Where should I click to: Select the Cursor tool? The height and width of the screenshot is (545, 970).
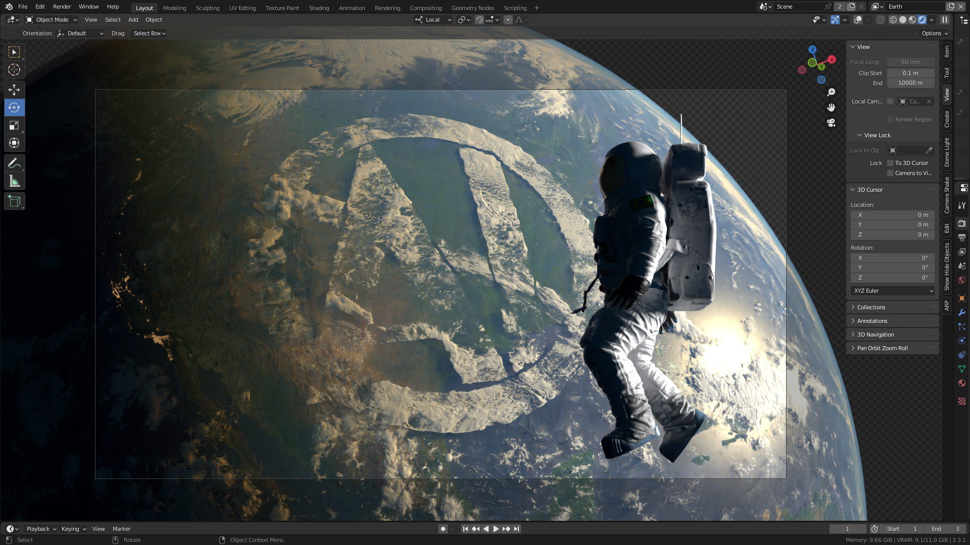click(x=14, y=70)
